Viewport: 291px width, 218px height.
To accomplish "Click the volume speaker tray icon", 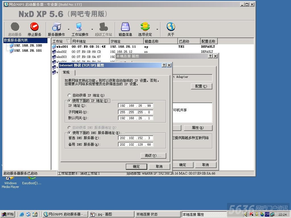I will (x=246, y=214).
